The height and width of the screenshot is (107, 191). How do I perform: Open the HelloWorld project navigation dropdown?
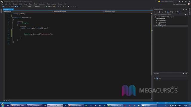(28, 12)
